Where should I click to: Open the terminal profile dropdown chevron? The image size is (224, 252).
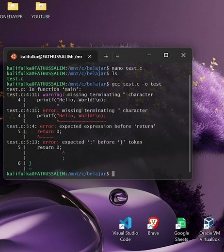(x=117, y=57)
